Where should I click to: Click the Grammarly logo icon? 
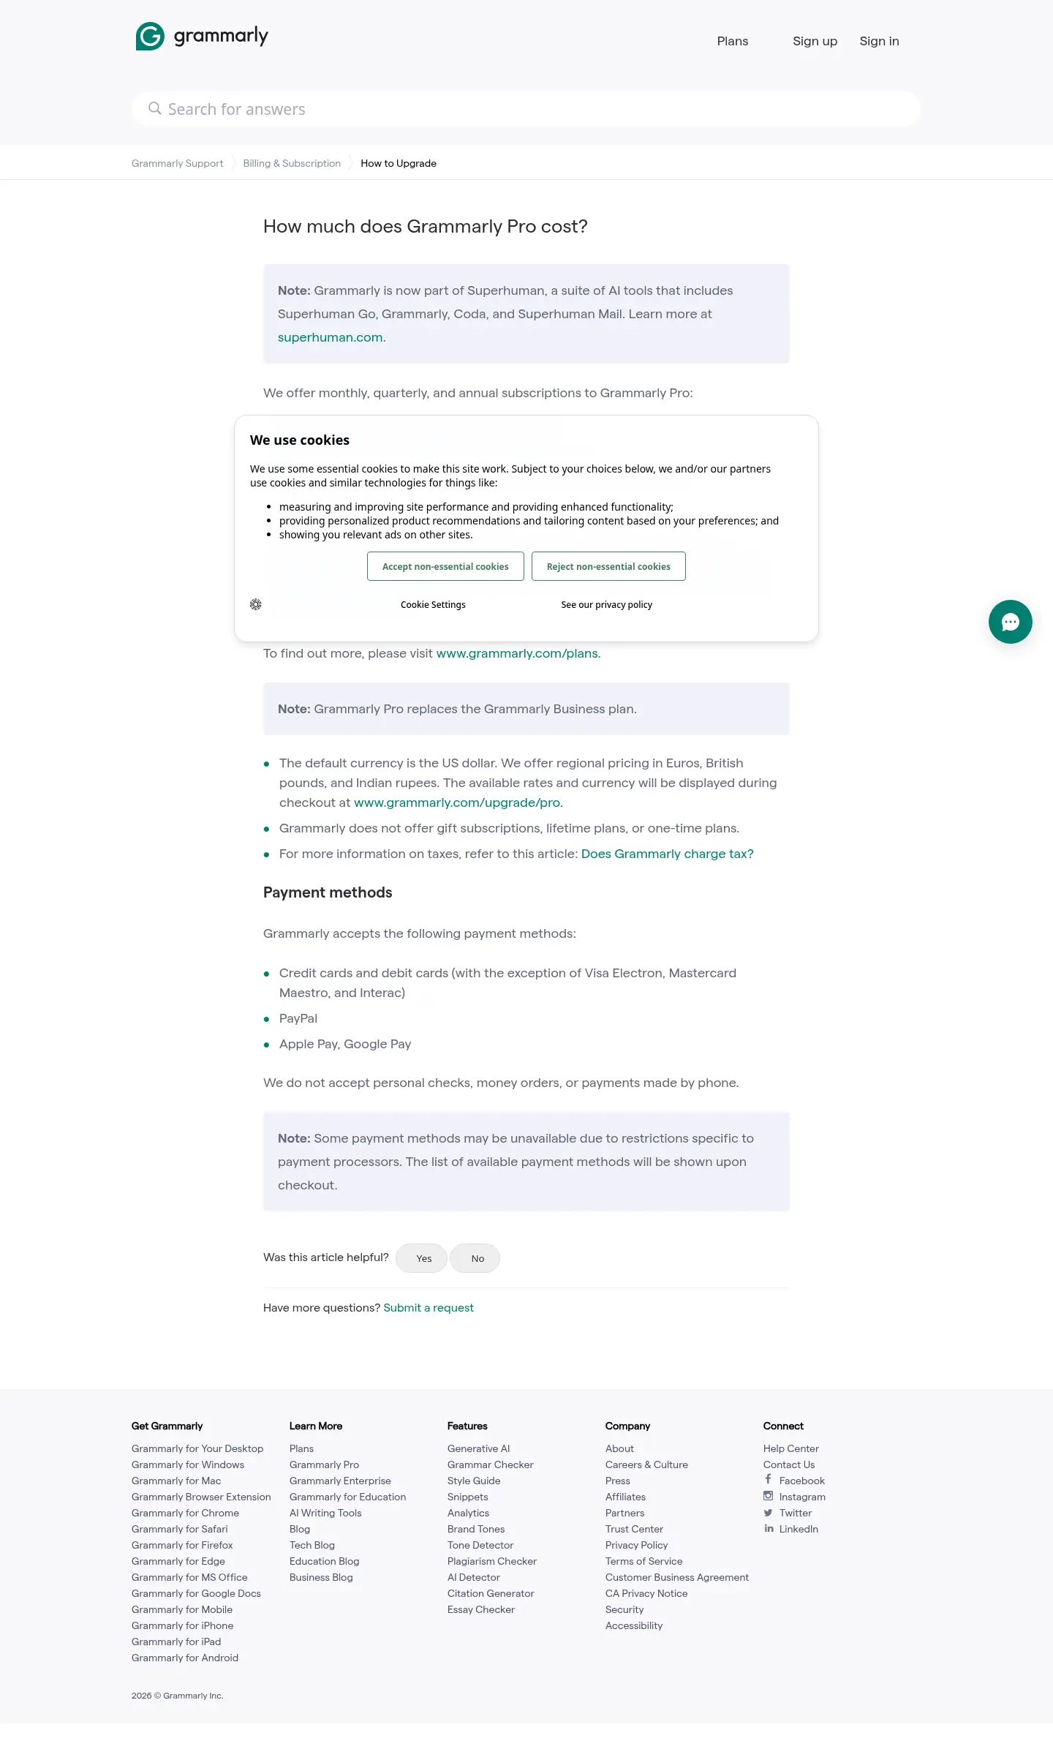150,36
